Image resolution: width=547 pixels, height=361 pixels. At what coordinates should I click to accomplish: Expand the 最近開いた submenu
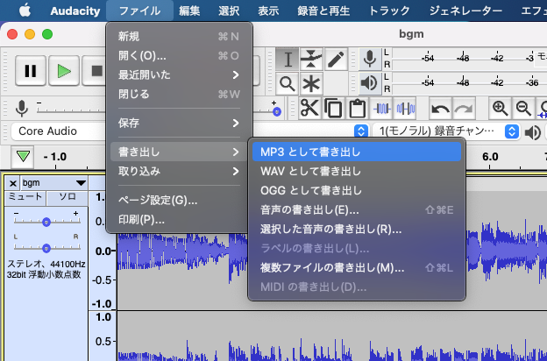pos(179,74)
